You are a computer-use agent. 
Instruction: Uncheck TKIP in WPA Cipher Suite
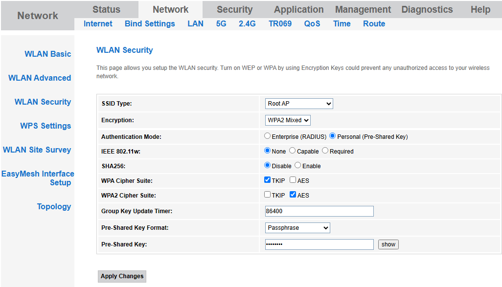267,180
